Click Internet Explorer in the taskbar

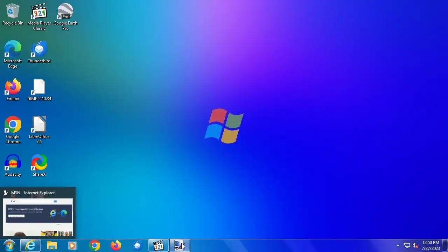[x=30, y=245]
